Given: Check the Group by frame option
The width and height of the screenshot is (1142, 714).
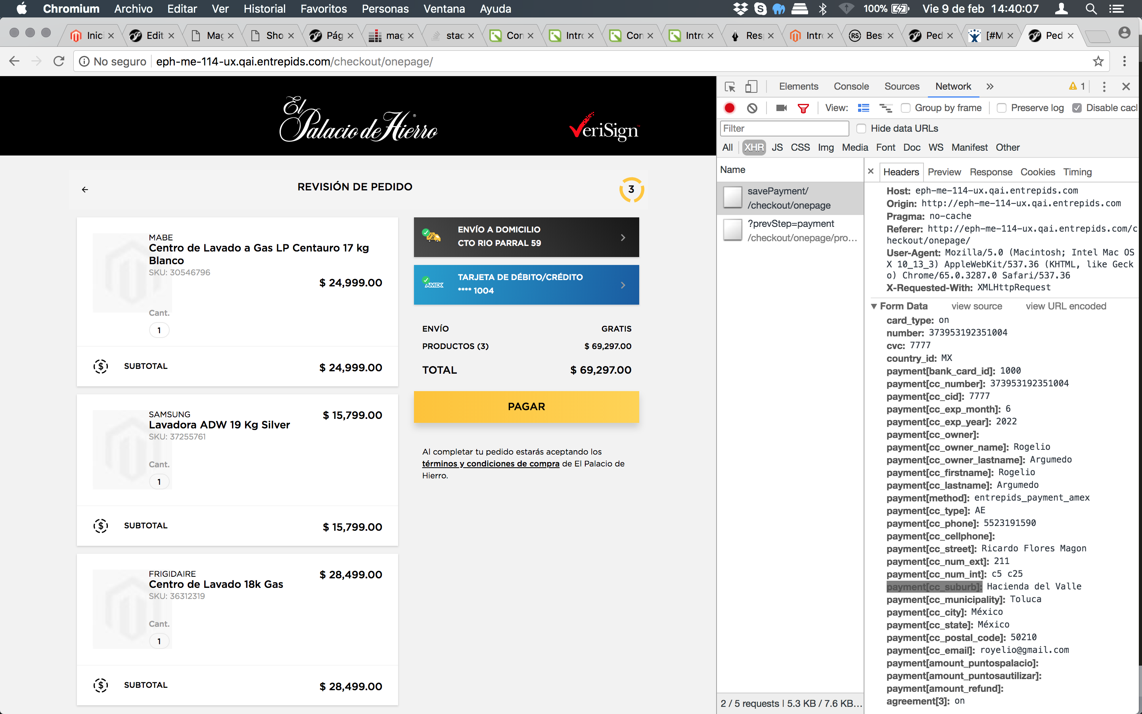Looking at the screenshot, I should (905, 108).
